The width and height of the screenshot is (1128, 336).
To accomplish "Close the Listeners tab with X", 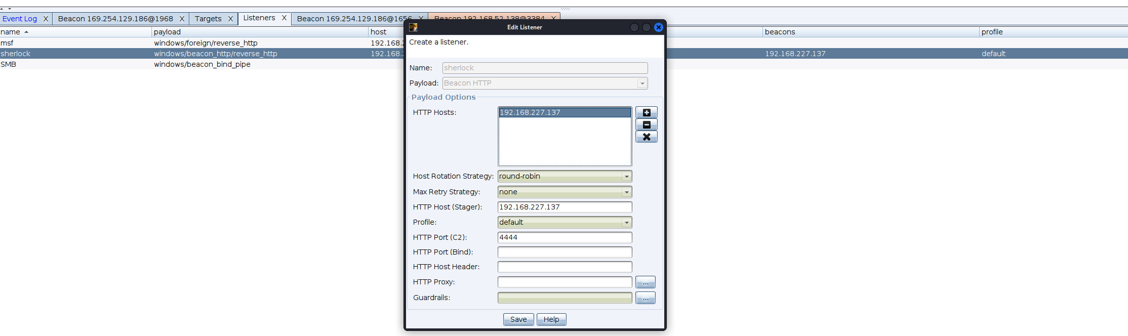I will 284,18.
